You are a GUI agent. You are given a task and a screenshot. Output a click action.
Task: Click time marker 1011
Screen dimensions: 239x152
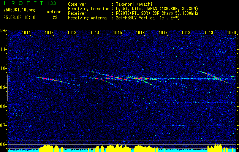pos(26,32)
